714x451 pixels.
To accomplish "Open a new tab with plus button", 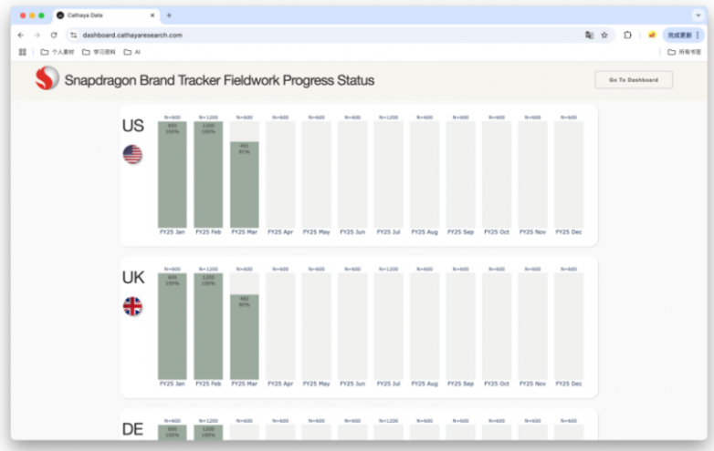I will pyautogui.click(x=169, y=15).
